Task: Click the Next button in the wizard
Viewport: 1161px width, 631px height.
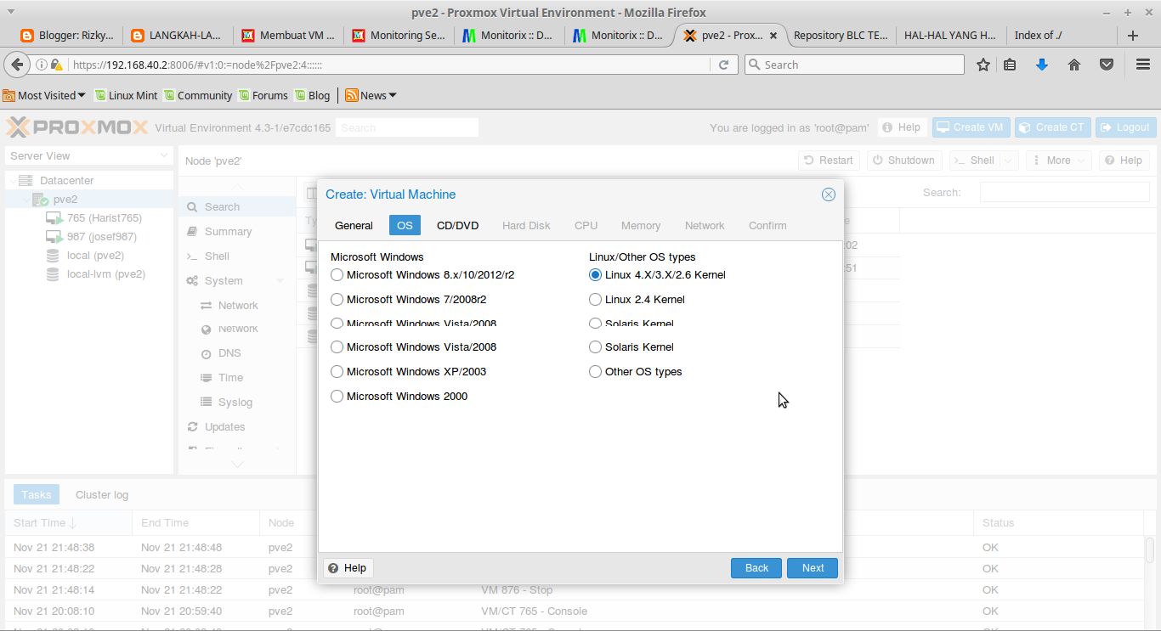Action: (812, 567)
